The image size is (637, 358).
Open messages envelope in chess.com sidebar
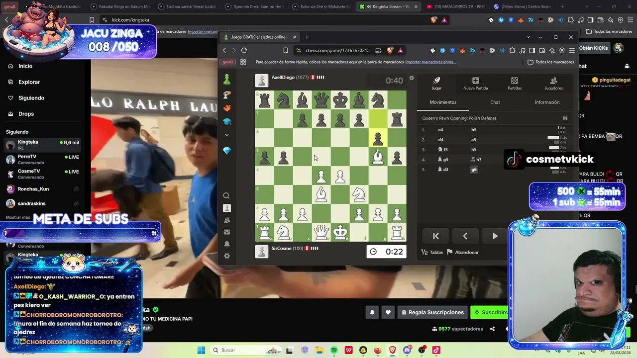pos(227,232)
